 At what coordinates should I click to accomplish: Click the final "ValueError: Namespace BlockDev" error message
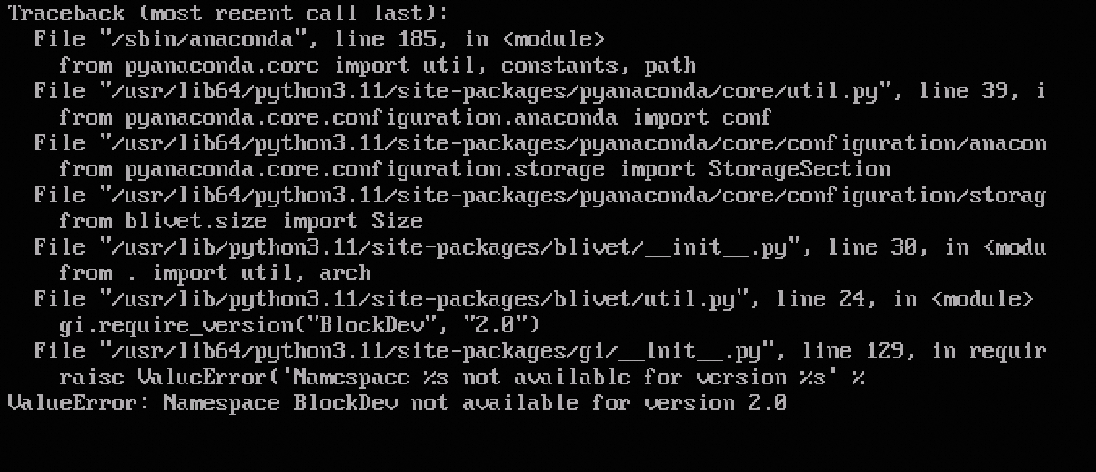397,403
